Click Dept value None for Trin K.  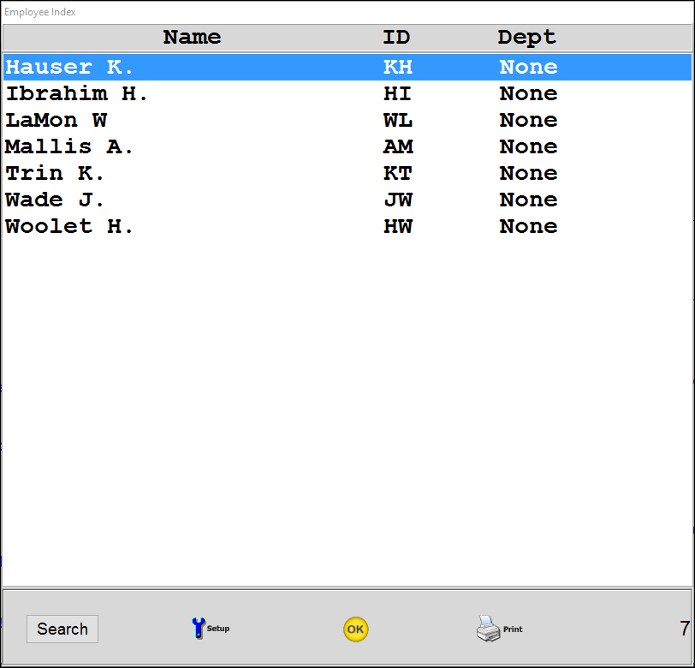[528, 174]
